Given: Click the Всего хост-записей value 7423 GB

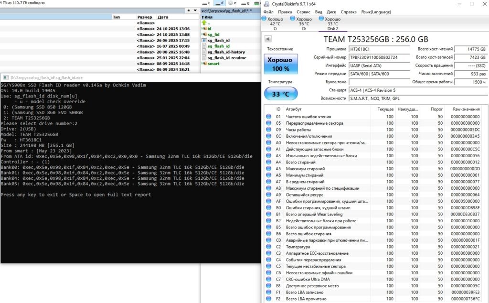Looking at the screenshot, I should tap(471, 57).
